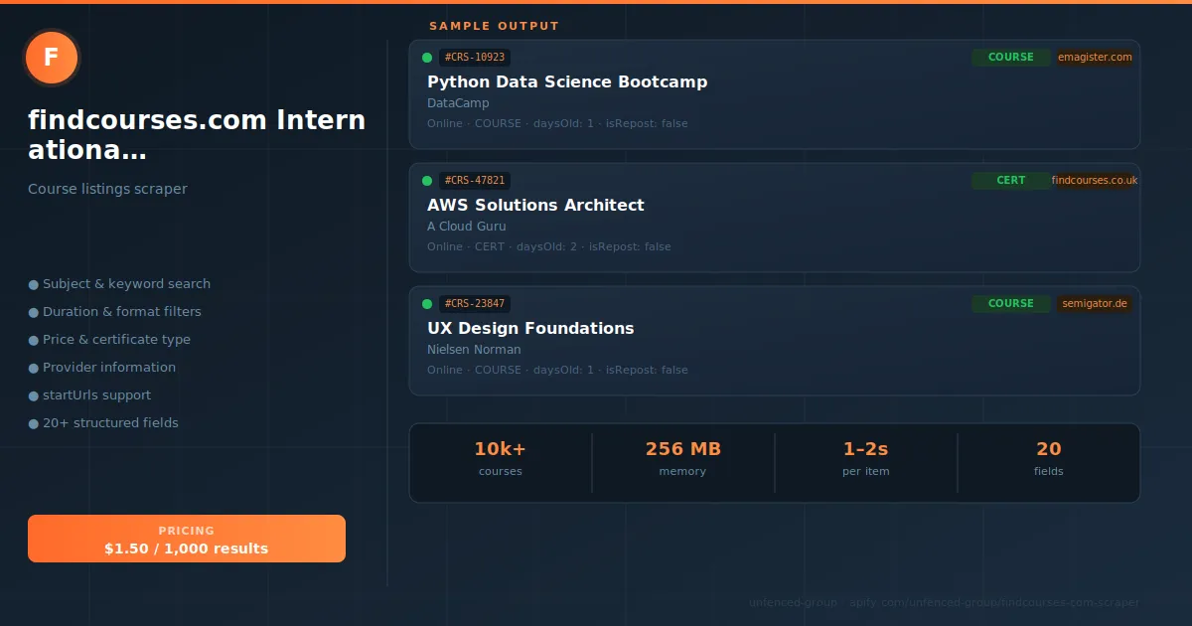
Task: Click the Subject & keyword search feature
Action: pyautogui.click(x=126, y=284)
